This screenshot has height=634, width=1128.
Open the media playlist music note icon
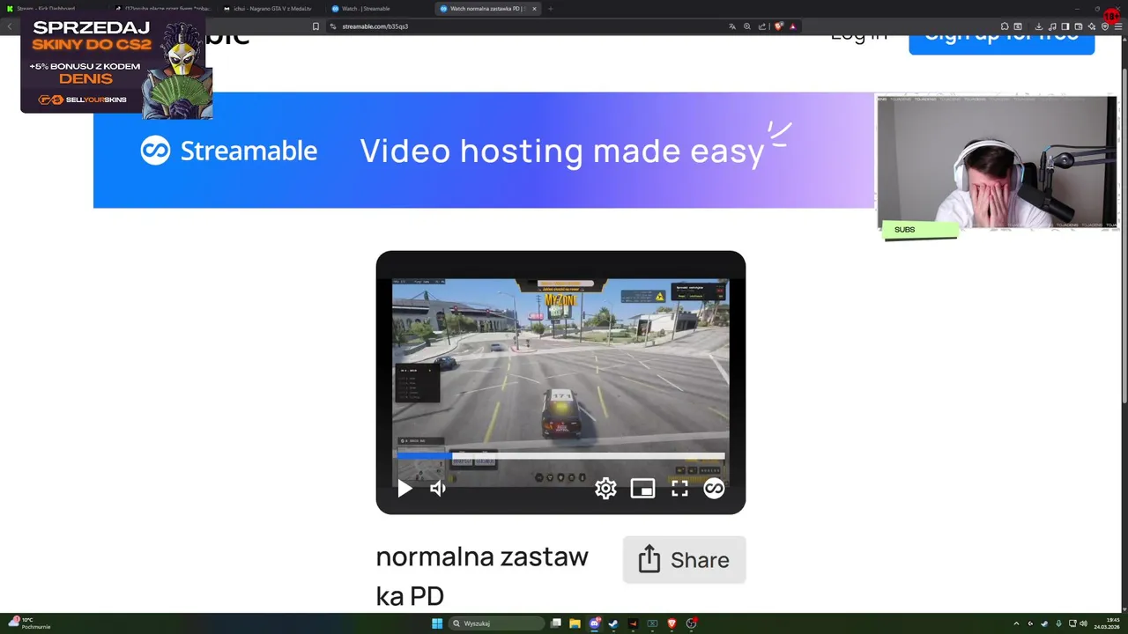[1052, 26]
